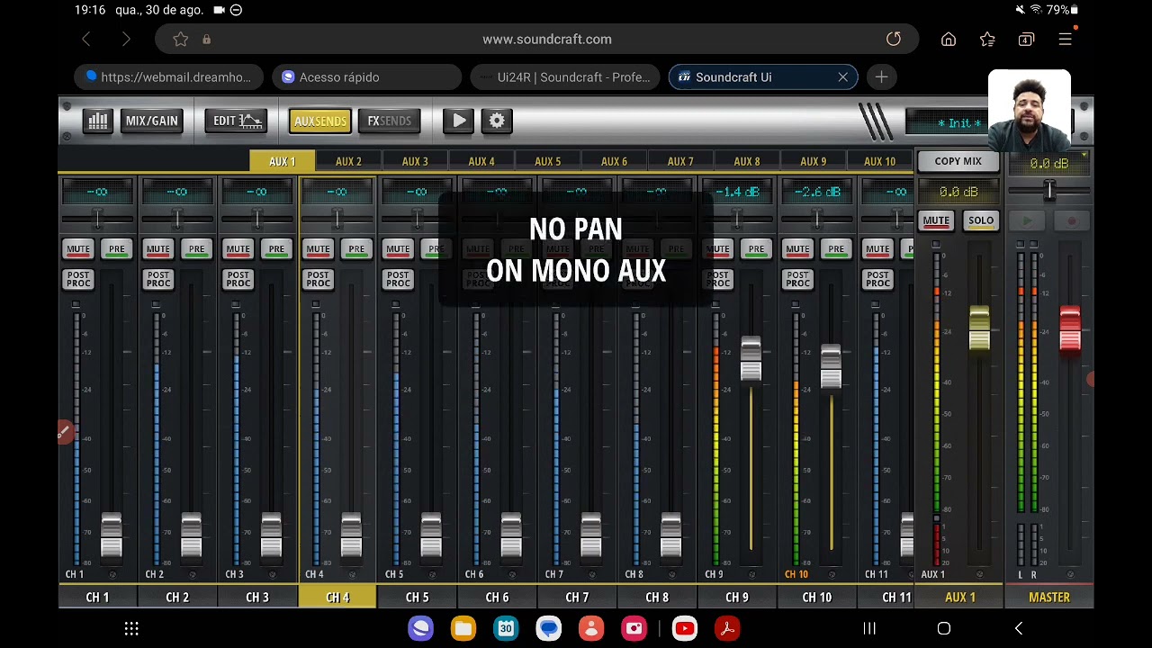Viewport: 1152px width, 648px height.
Task: Open the browser hamburger menu
Action: 1065,40
